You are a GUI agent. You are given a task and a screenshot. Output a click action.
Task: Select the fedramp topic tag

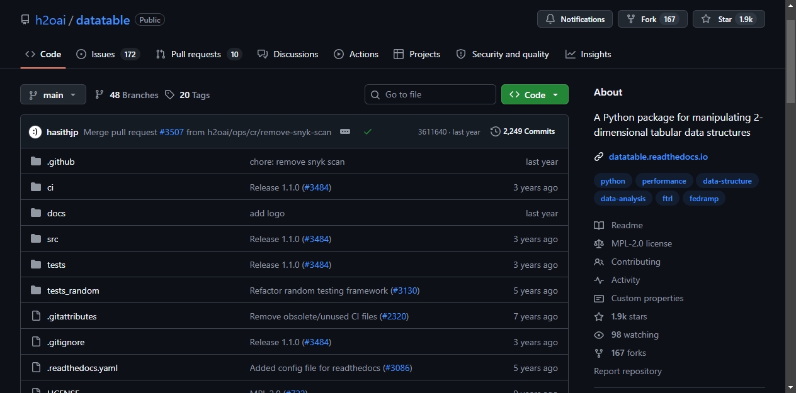704,199
